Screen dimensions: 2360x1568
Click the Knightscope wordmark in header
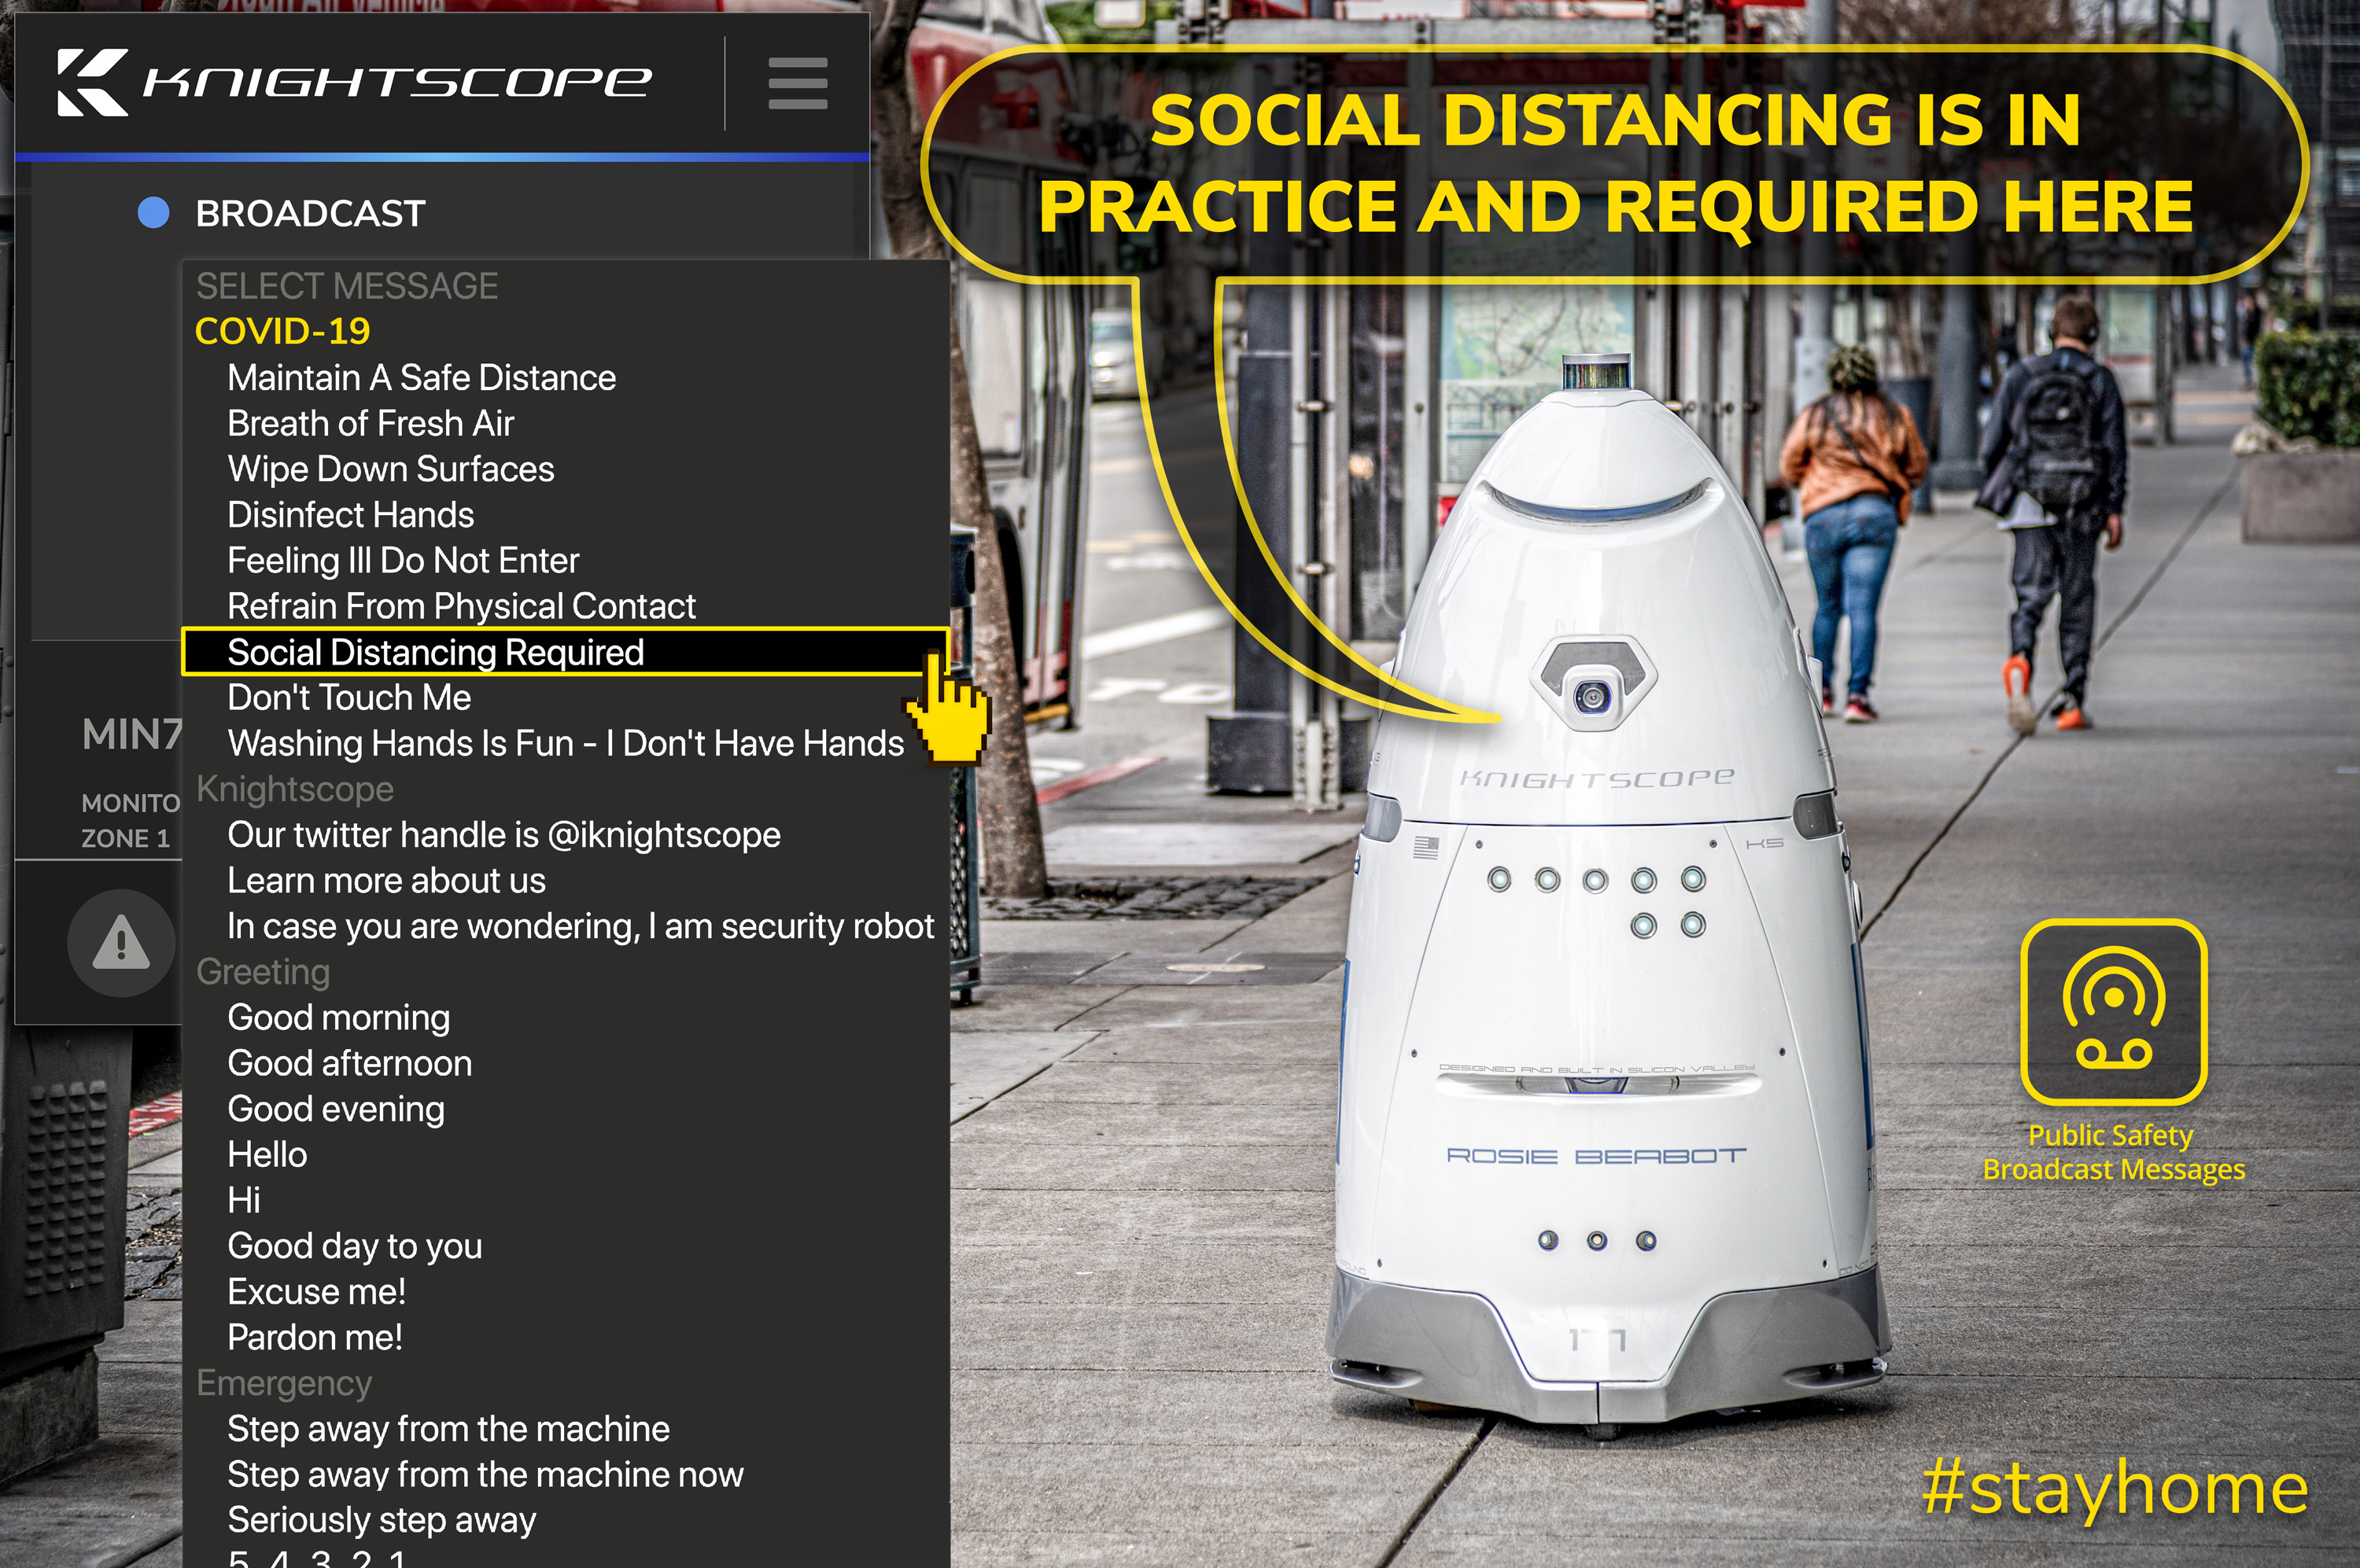point(397,83)
